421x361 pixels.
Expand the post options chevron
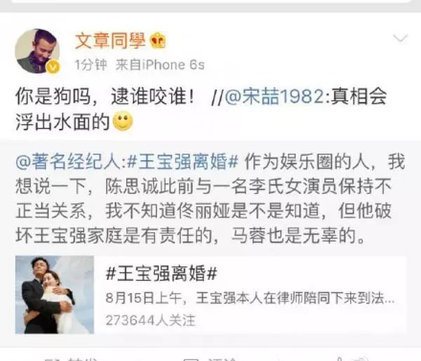click(401, 38)
